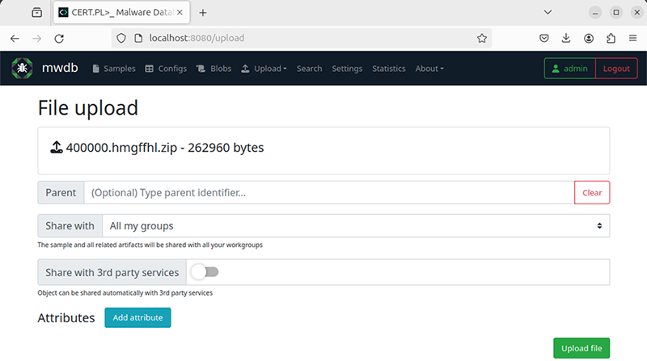The width and height of the screenshot is (647, 361).
Task: Open the extensions puzzle icon
Action: 611,38
